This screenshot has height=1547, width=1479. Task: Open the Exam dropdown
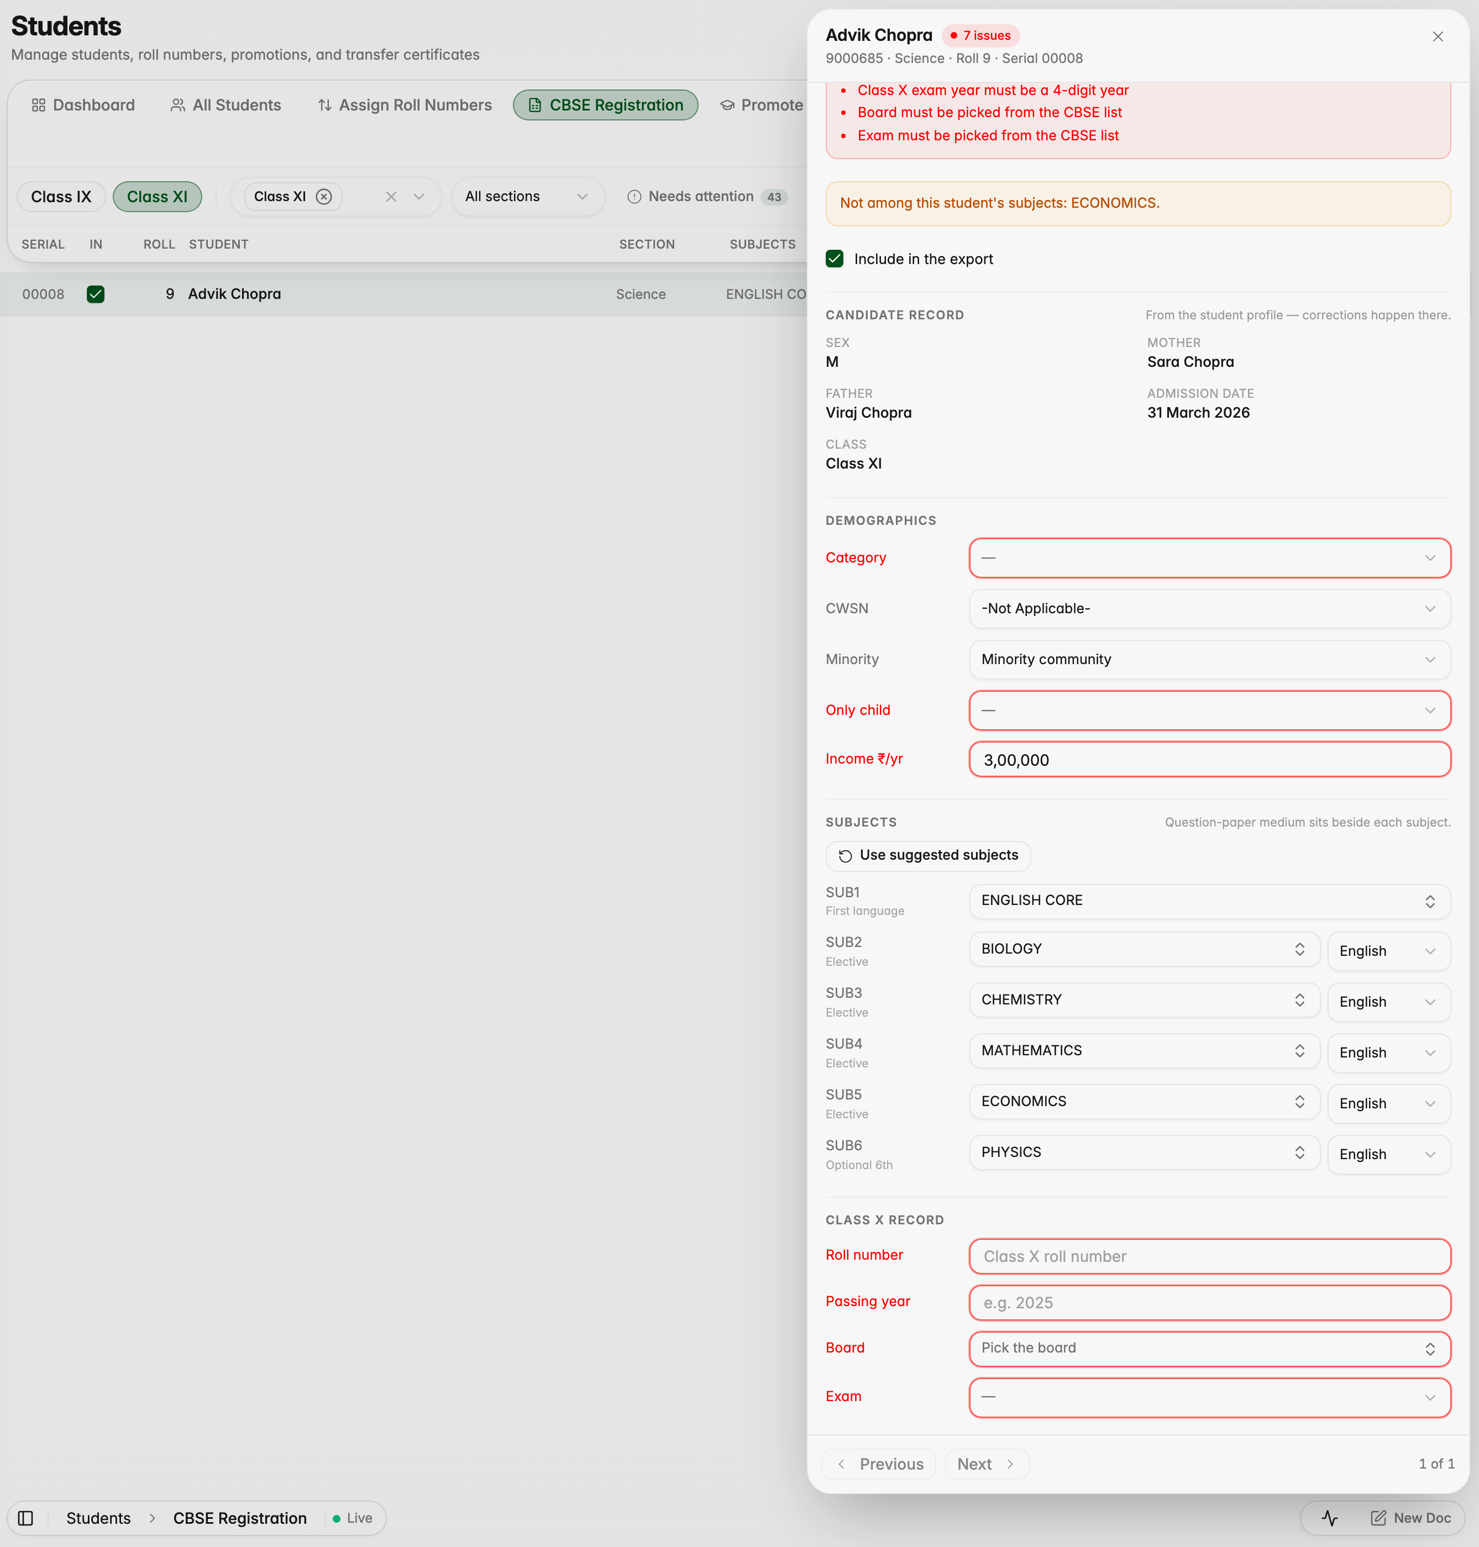point(1209,1397)
